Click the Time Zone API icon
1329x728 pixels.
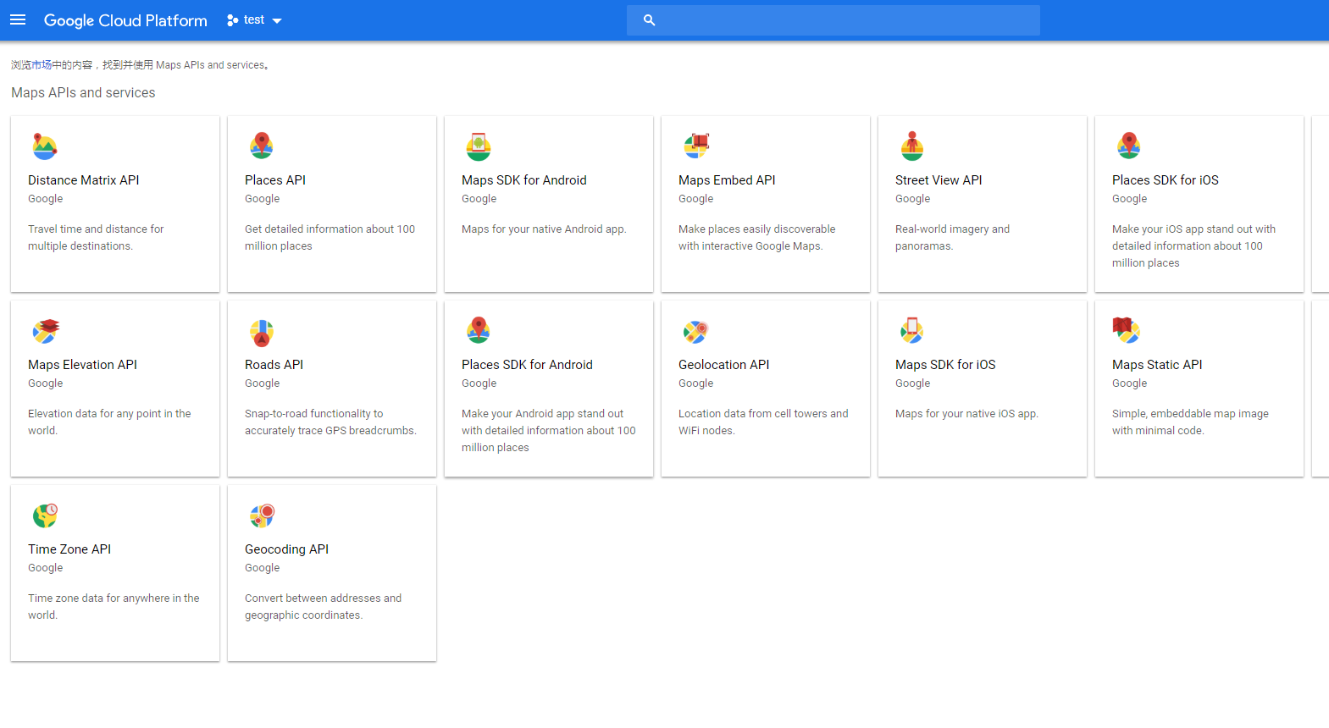45,515
